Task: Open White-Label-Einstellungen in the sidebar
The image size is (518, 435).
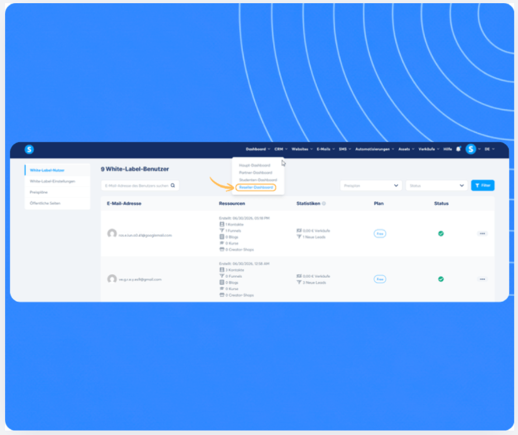Action: tap(52, 181)
